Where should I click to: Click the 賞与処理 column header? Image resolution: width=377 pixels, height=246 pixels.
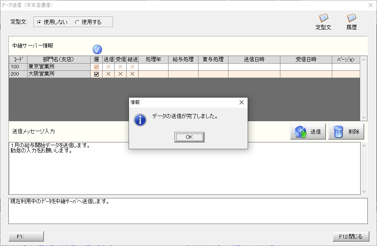213,60
